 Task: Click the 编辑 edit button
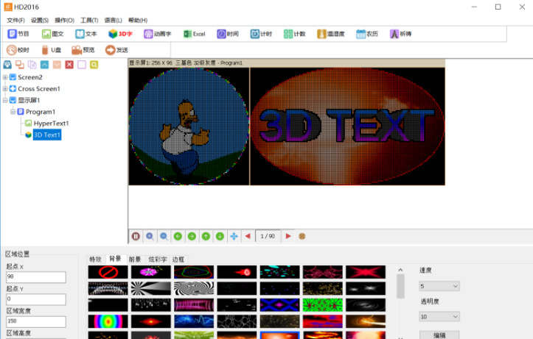[x=439, y=335]
